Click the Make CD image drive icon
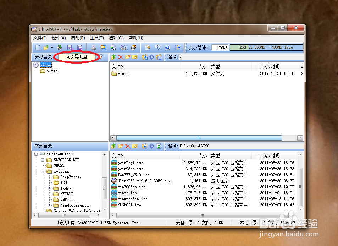This screenshot has width=338, height=246. pyautogui.click(x=93, y=48)
